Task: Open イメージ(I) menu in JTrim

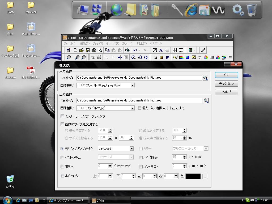Action: click(x=112, y=43)
